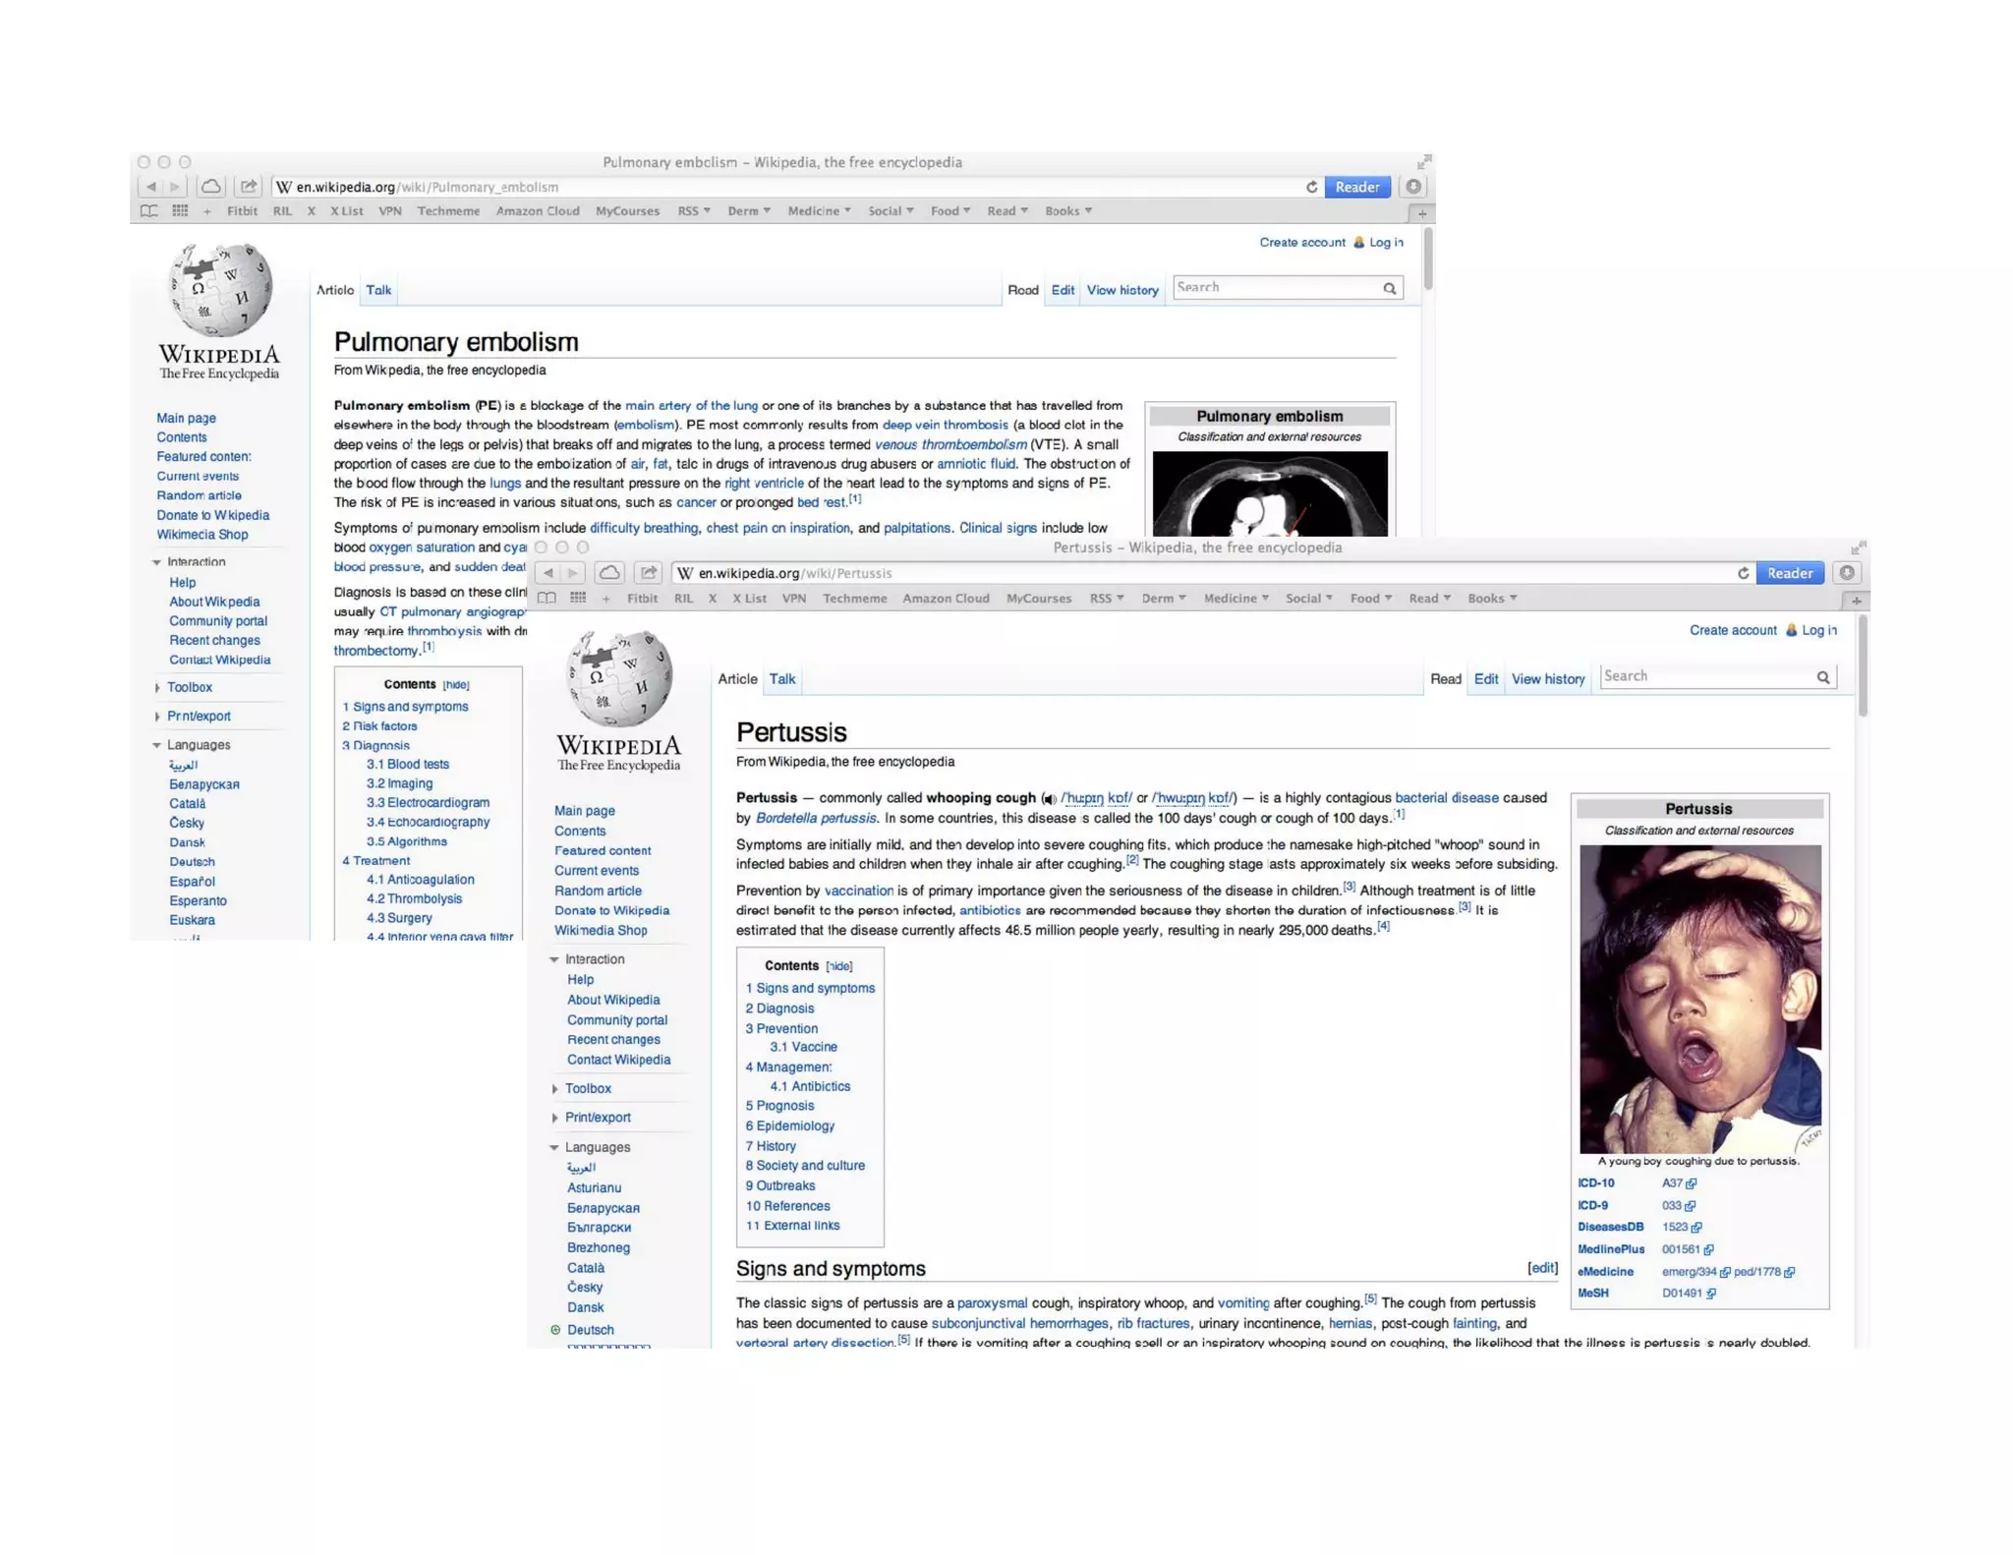The image size is (2013, 1555).
Task: Expand the Toolbox section in Pertussis sidebar
Action: pos(587,1088)
